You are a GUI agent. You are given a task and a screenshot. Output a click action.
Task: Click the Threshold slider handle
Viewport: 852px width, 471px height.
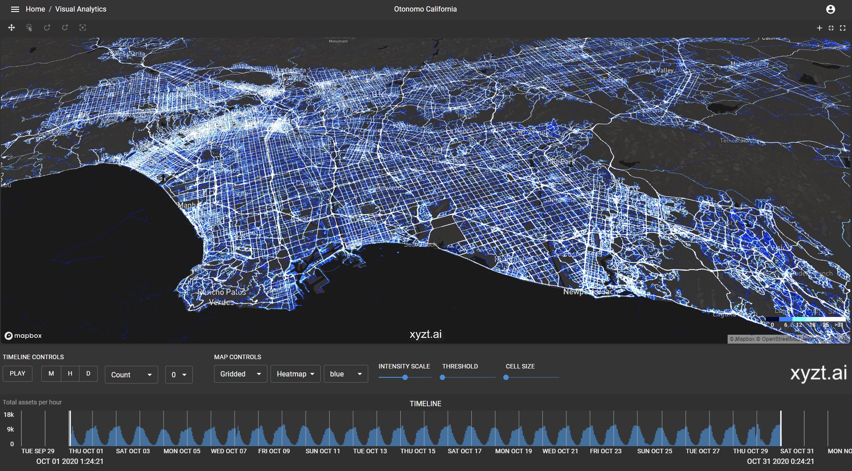[442, 377]
